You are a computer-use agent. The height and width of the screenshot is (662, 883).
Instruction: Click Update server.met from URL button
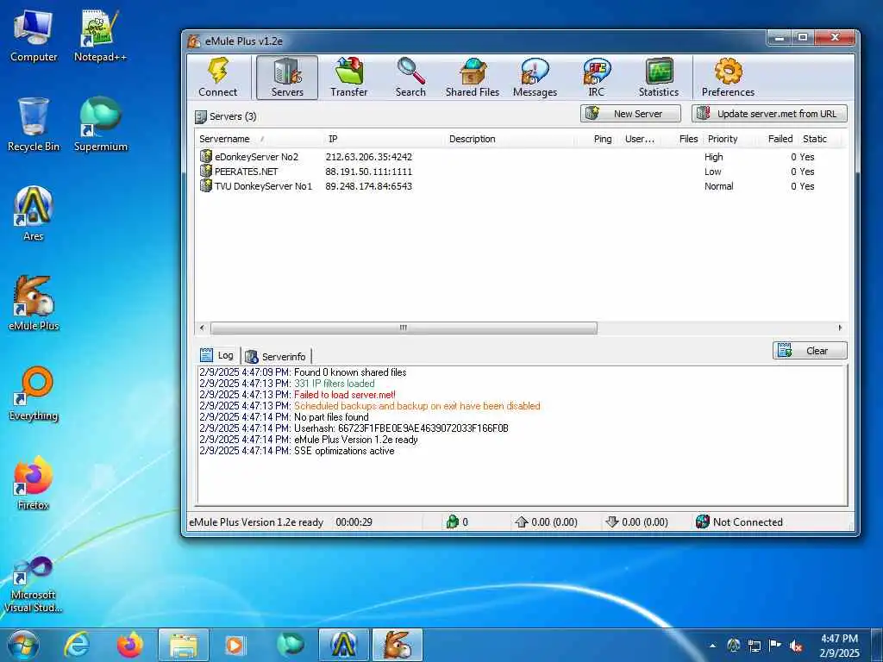pyautogui.click(x=769, y=114)
